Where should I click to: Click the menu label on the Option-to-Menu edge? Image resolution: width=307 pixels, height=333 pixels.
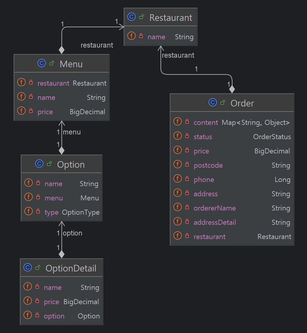(x=72, y=132)
